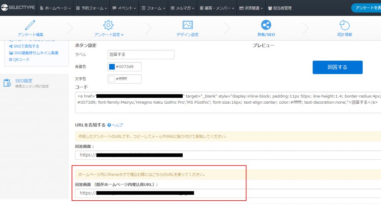Open the 顧客・メンバー dropdown menu
This screenshot has width=381, height=207.
coord(217,8)
